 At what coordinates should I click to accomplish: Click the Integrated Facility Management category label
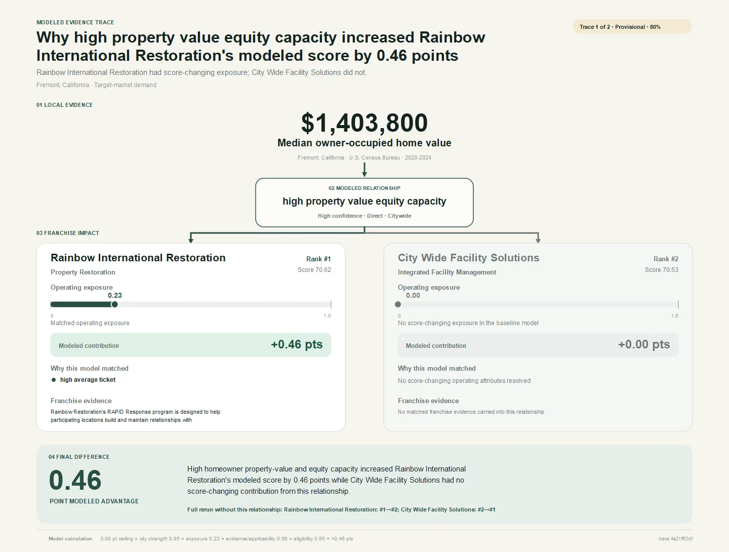coord(447,272)
